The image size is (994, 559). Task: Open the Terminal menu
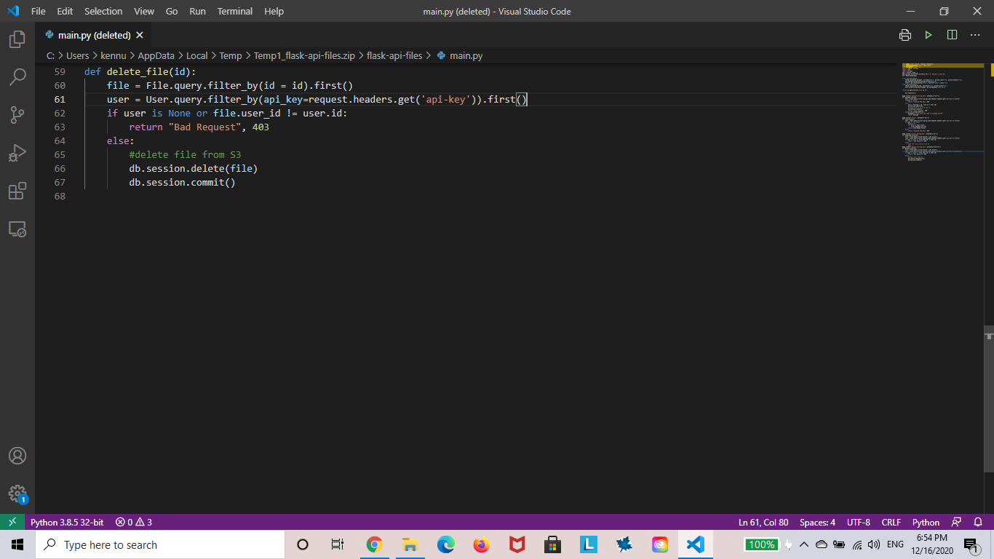pyautogui.click(x=234, y=11)
